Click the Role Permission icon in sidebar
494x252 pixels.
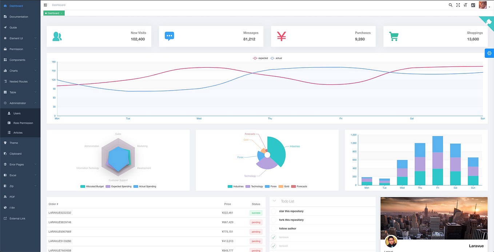click(x=9, y=123)
